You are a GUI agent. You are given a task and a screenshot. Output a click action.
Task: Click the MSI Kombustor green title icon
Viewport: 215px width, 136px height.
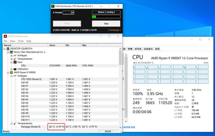click(53, 6)
